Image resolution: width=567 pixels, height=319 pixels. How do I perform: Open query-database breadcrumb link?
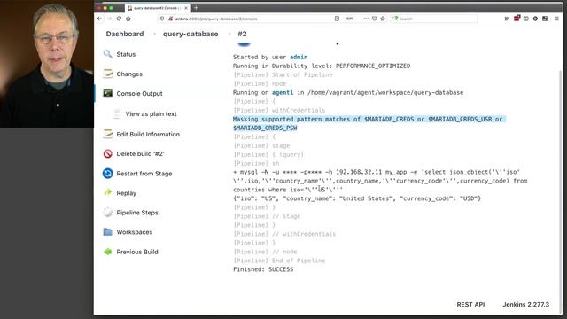[x=190, y=34]
